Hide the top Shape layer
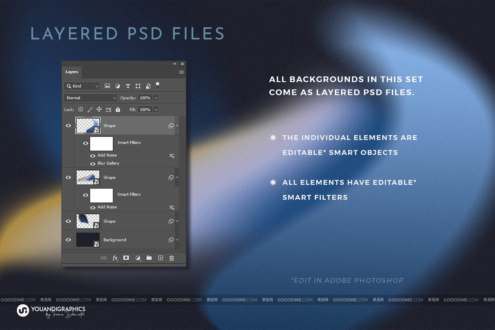This screenshot has width=495, height=330. click(x=68, y=126)
